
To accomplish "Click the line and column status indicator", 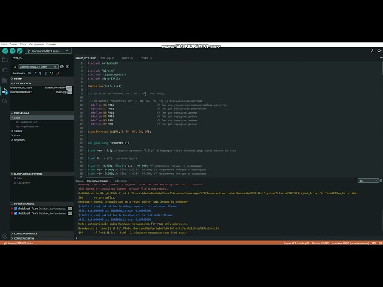I will pos(296,243).
